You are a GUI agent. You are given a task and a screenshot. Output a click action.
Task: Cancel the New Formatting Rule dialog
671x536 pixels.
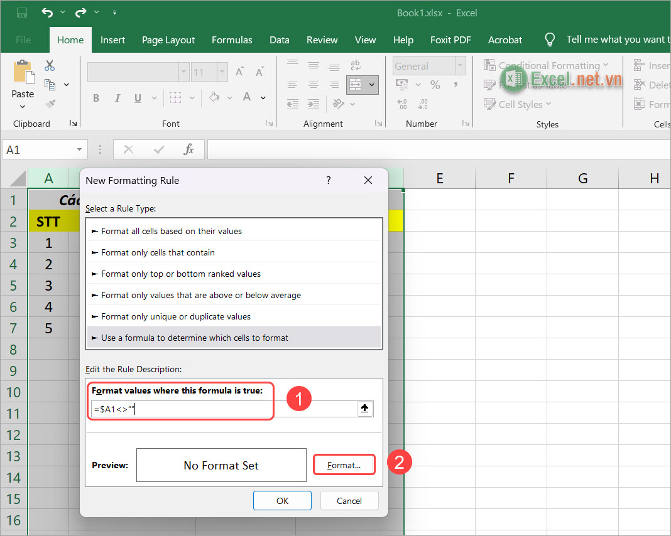[349, 500]
